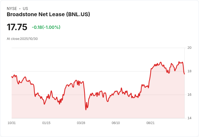199x137 pixels.
Task: Click the chart line start at 10/31
Action: (12, 77)
